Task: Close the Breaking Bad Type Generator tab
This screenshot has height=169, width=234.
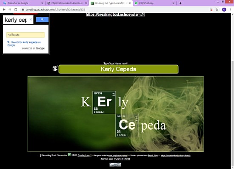Action: point(130,3)
